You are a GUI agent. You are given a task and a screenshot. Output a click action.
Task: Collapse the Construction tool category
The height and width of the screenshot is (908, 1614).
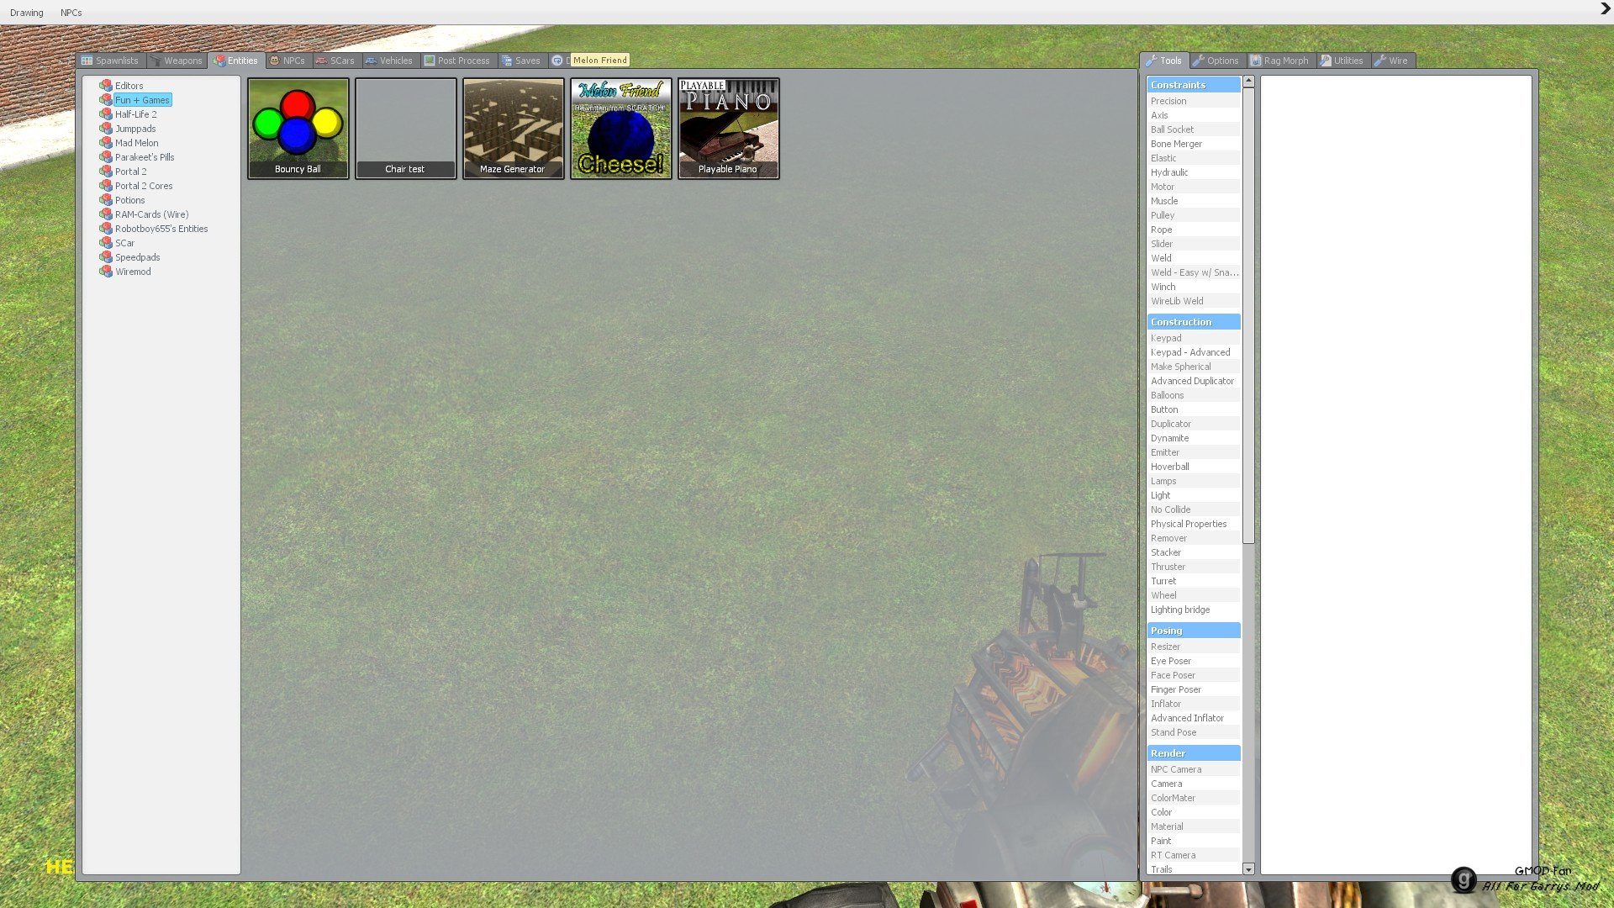tap(1194, 322)
